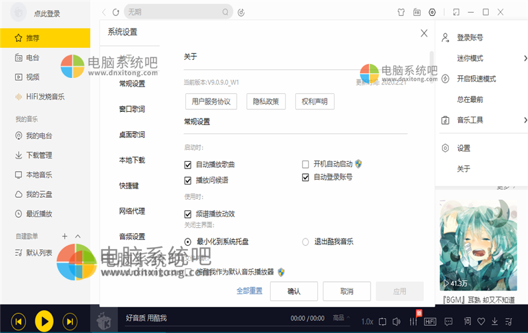Open HiFi发烧音乐 in the sidebar
This screenshot has width=528, height=333.
coord(45,97)
